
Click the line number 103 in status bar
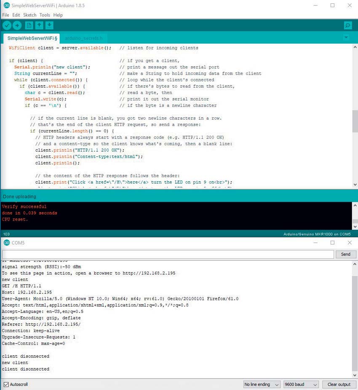(x=6, y=234)
